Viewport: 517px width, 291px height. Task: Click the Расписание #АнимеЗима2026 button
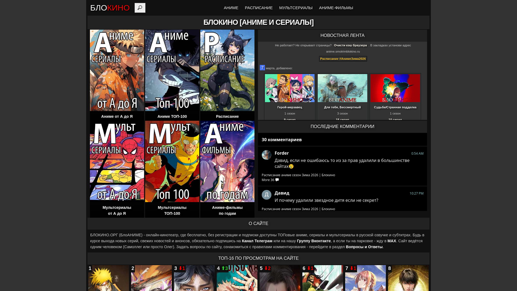(343, 59)
